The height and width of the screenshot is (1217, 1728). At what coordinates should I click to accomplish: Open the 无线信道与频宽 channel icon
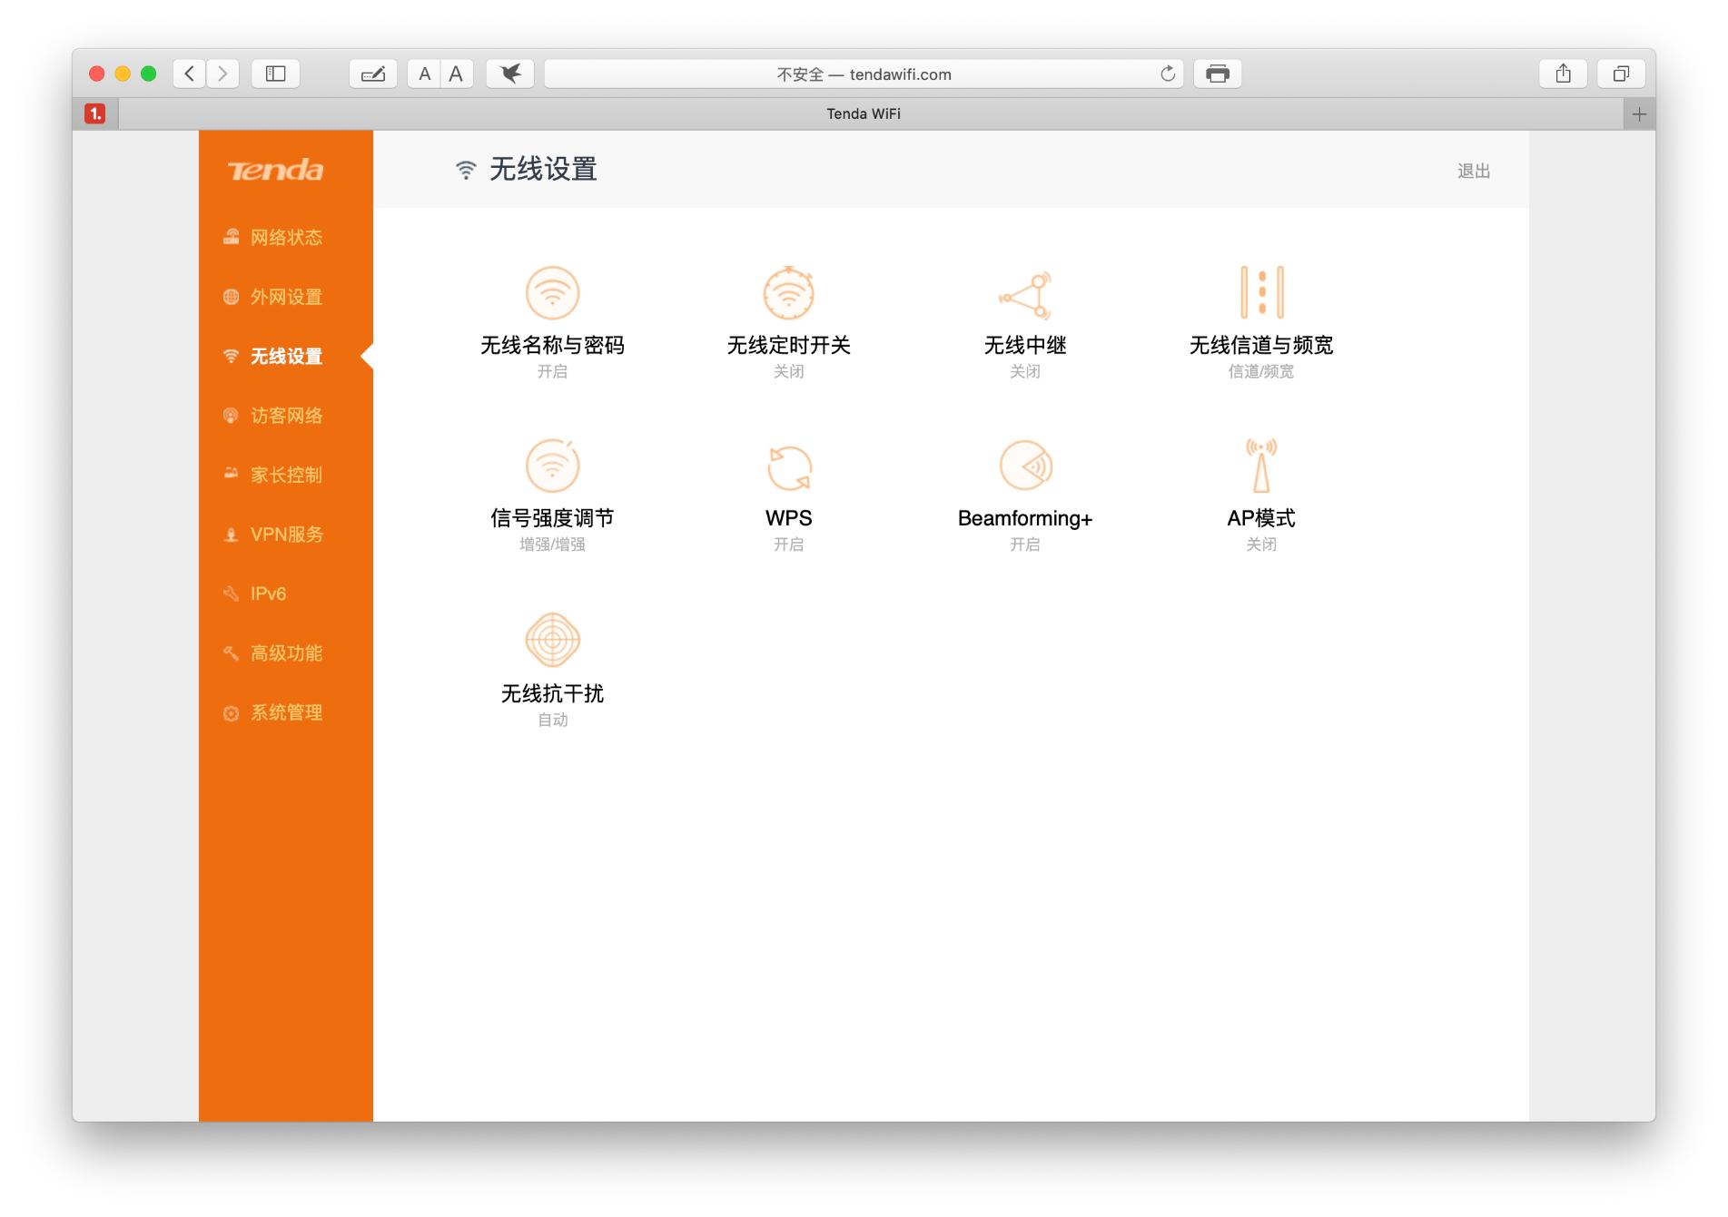pos(1261,292)
